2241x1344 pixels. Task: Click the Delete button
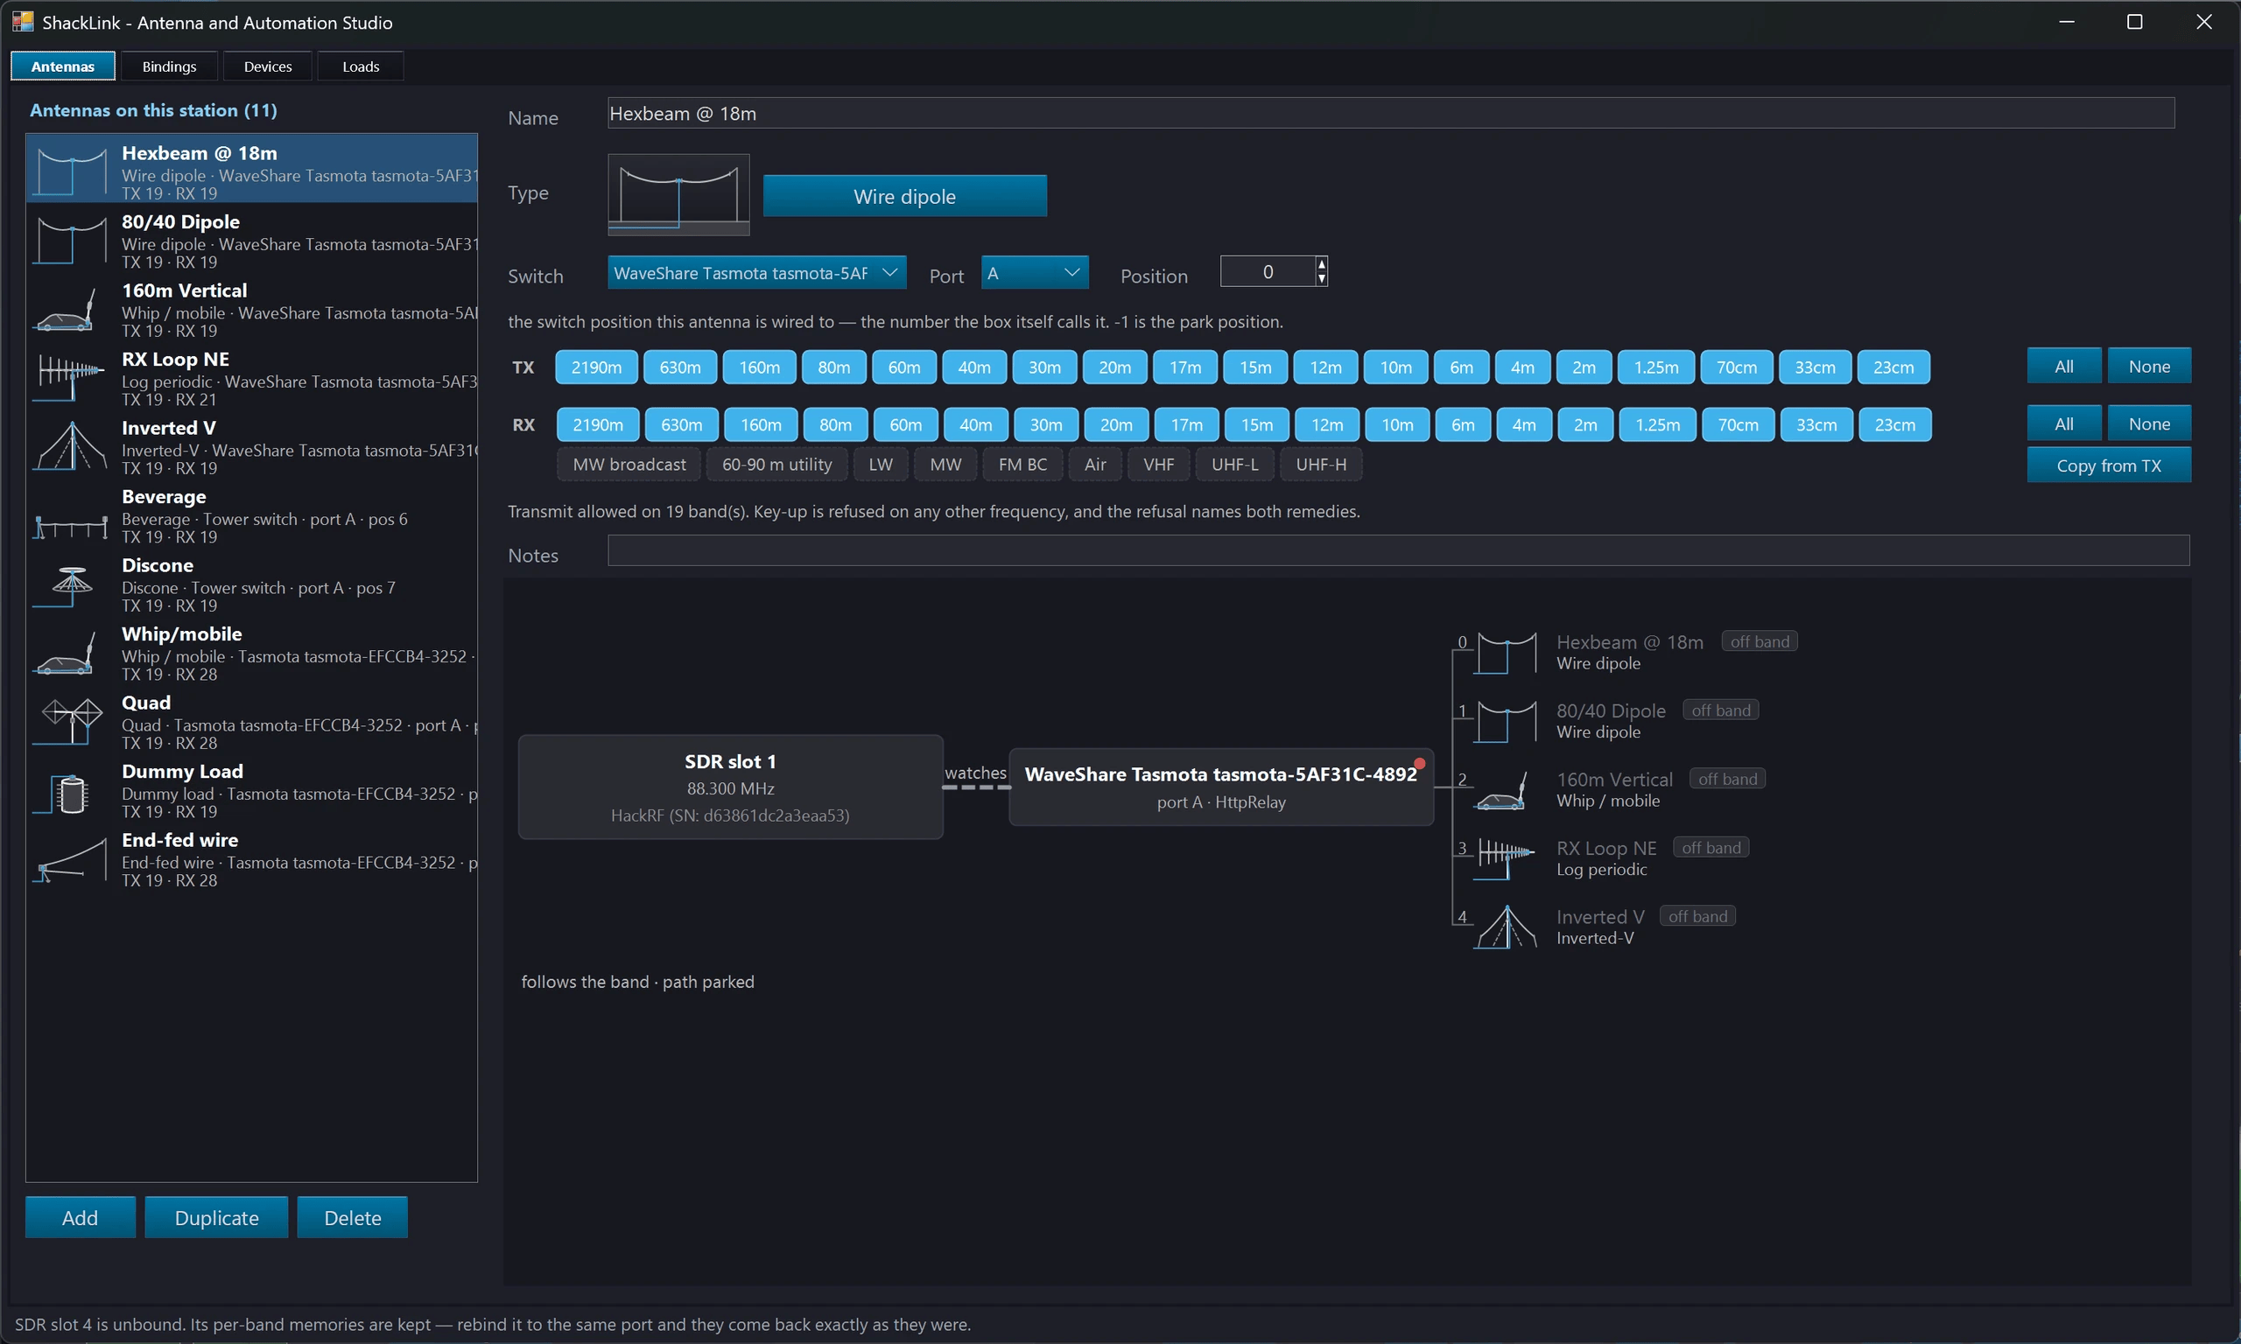pyautogui.click(x=353, y=1218)
